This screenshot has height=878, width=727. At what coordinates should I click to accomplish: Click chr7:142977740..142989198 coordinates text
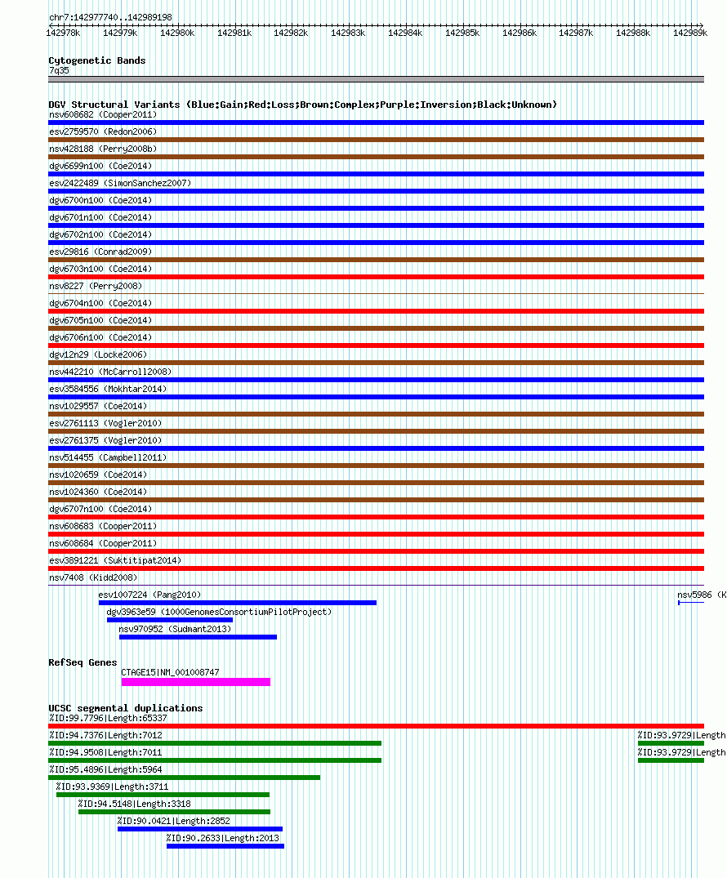(110, 17)
